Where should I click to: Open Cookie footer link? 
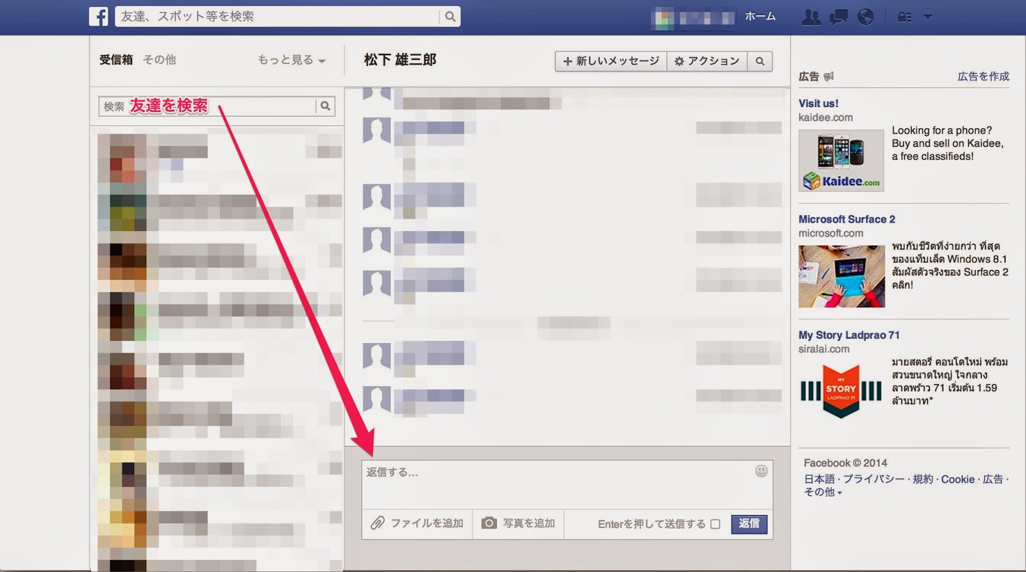click(x=957, y=479)
